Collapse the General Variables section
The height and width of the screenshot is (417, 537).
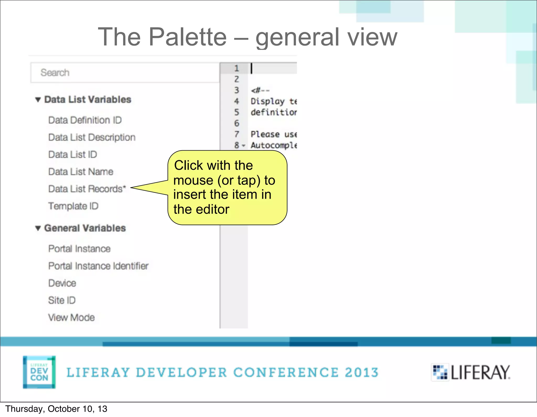coord(38,228)
